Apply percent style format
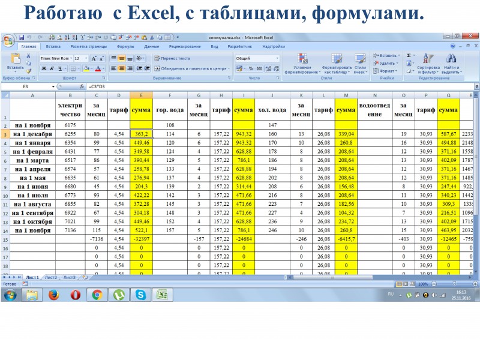This screenshot has height=339, width=480. [x=251, y=68]
